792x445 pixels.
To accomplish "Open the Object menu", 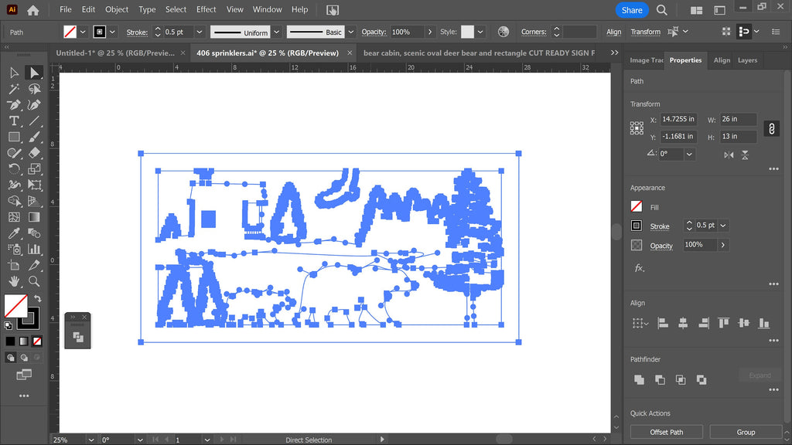I will (x=117, y=9).
